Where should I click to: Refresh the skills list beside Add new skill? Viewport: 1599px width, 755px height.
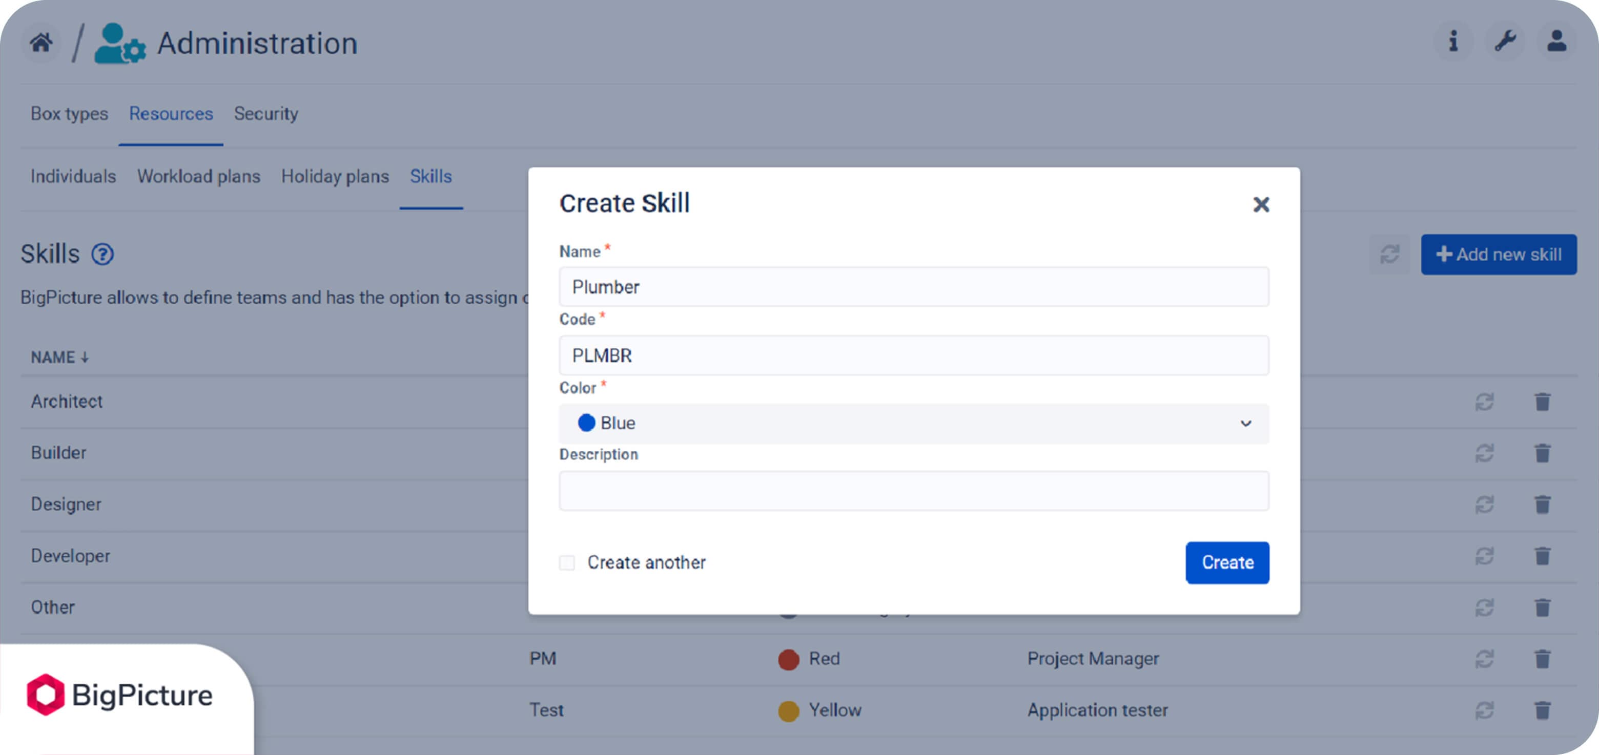click(x=1390, y=255)
